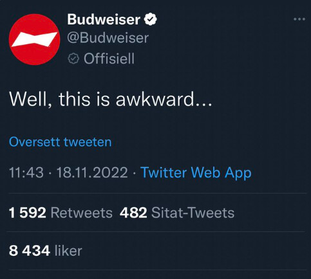The height and width of the screenshot is (279, 311).
Task: Click the Oversett tweeten link
Action: (61, 142)
